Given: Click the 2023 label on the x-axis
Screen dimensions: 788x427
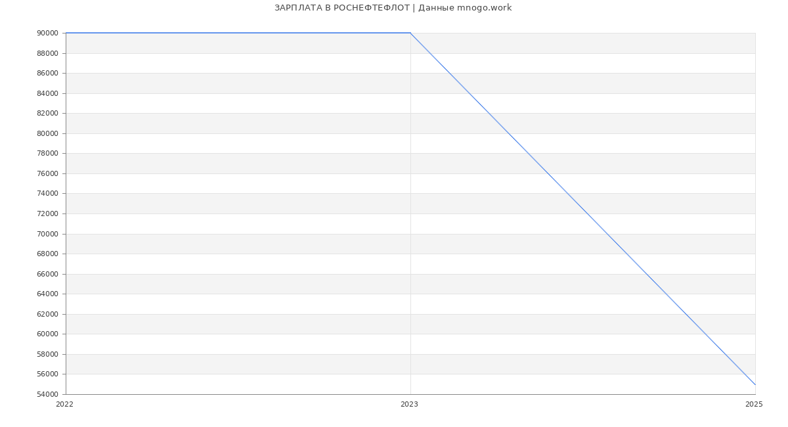Looking at the screenshot, I should coord(409,405).
